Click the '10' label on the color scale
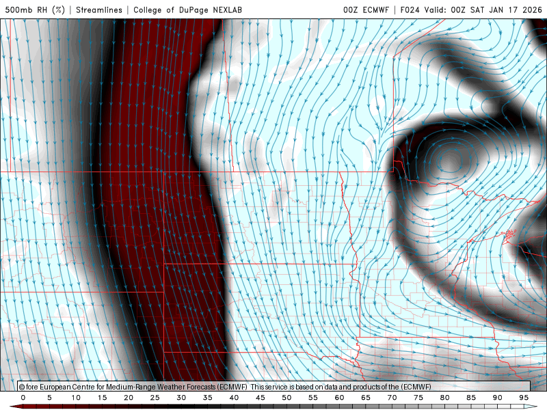 point(76,398)
